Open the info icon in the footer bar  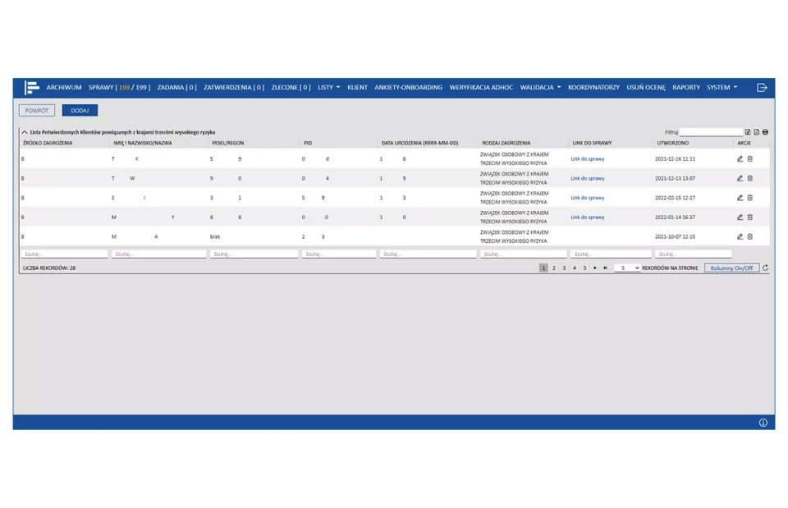pos(763,423)
